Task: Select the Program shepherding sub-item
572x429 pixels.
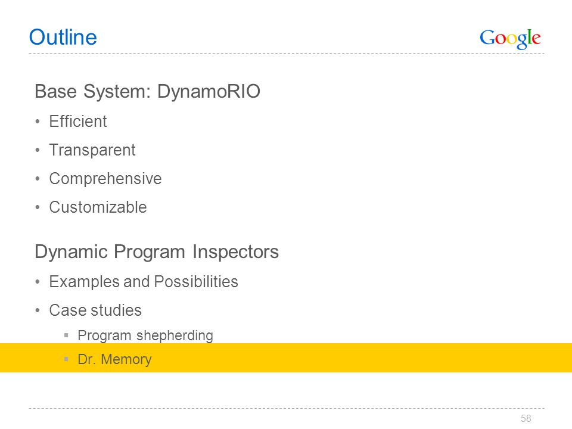Action: click(x=145, y=335)
